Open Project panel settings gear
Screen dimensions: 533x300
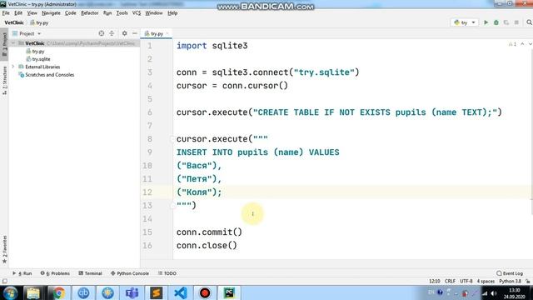coord(124,33)
